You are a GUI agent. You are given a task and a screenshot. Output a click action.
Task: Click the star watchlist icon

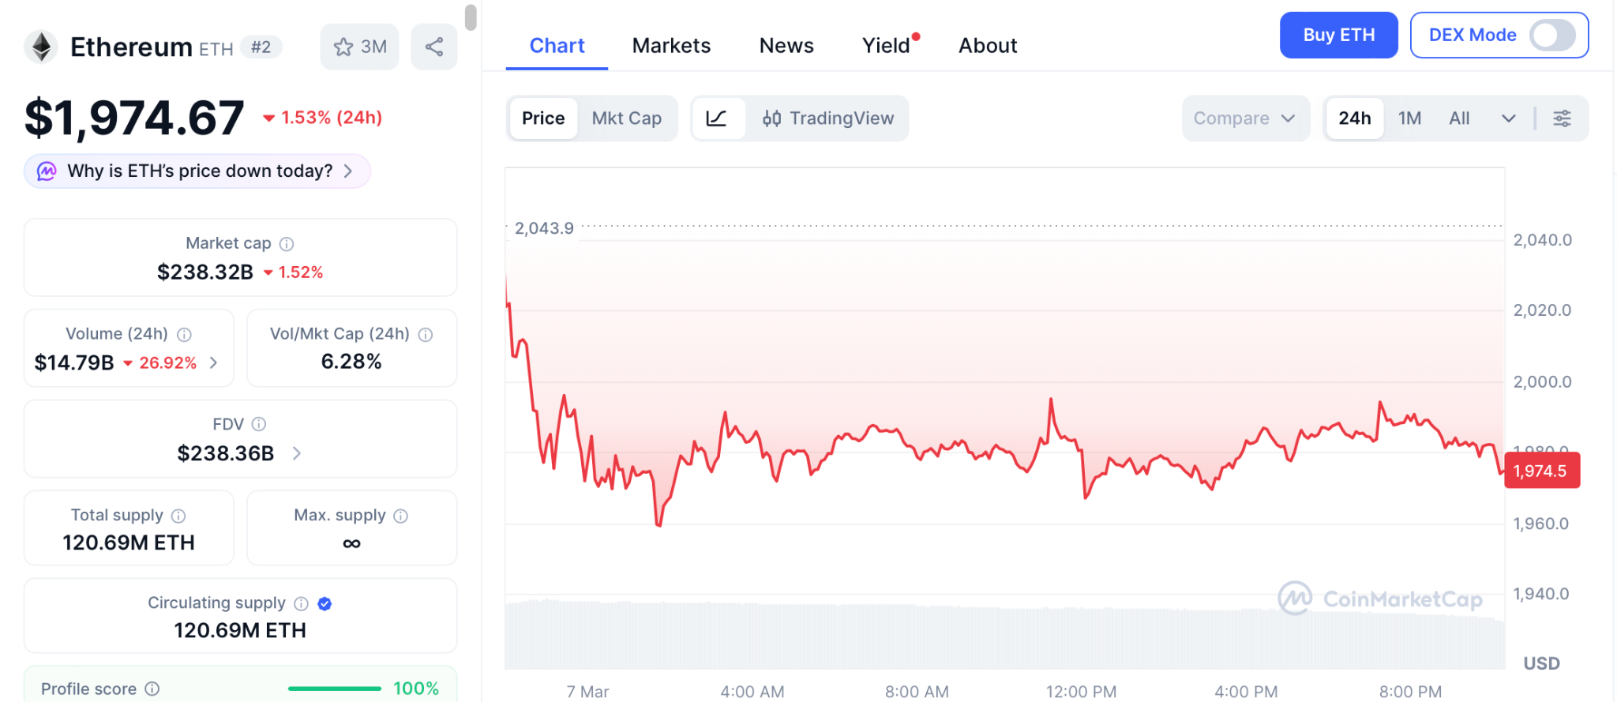tap(343, 47)
